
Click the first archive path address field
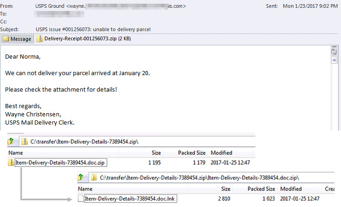coord(137,142)
